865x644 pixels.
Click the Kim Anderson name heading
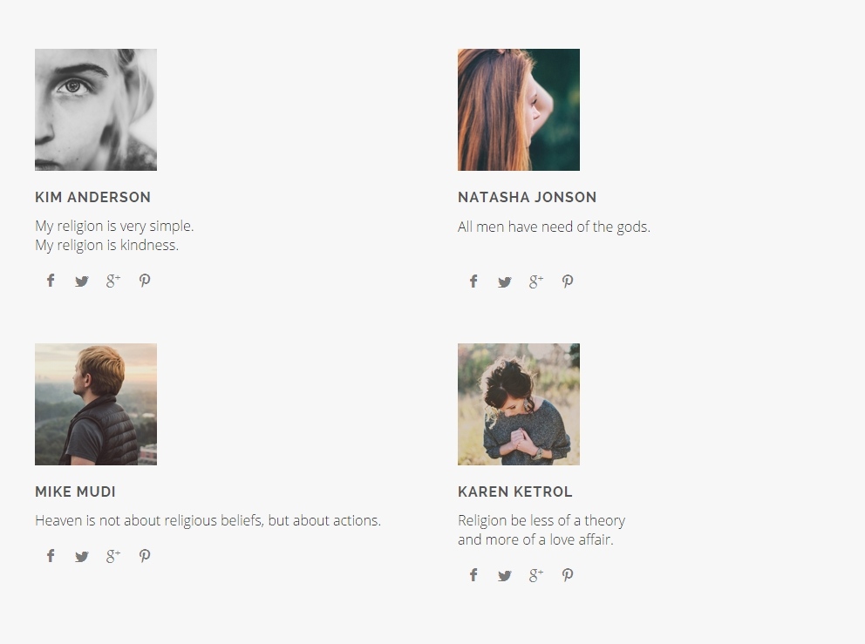(x=93, y=198)
